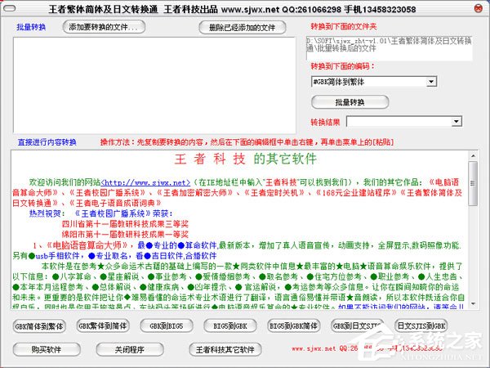Click the oval icon at title bar left
This screenshot has height=368, width=490.
(x=9, y=8)
